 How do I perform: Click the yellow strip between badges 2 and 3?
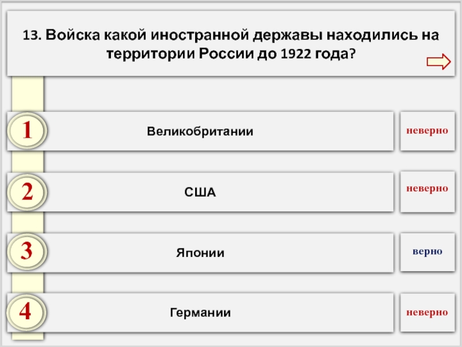(28, 223)
